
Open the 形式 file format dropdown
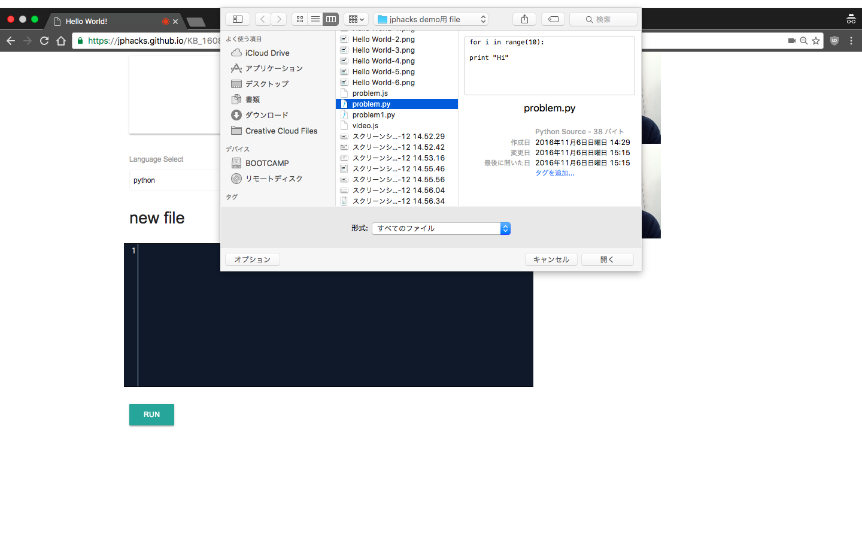(x=441, y=228)
